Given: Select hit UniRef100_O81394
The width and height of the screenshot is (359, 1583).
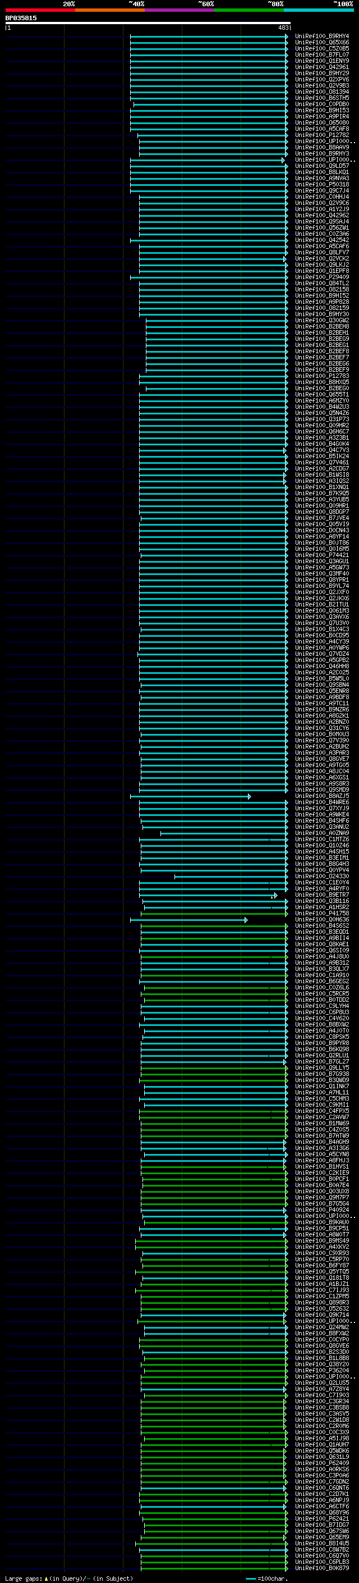Looking at the screenshot, I should (322, 92).
